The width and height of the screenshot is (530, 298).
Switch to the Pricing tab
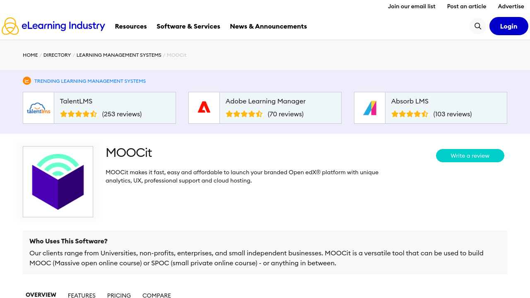pyautogui.click(x=119, y=295)
